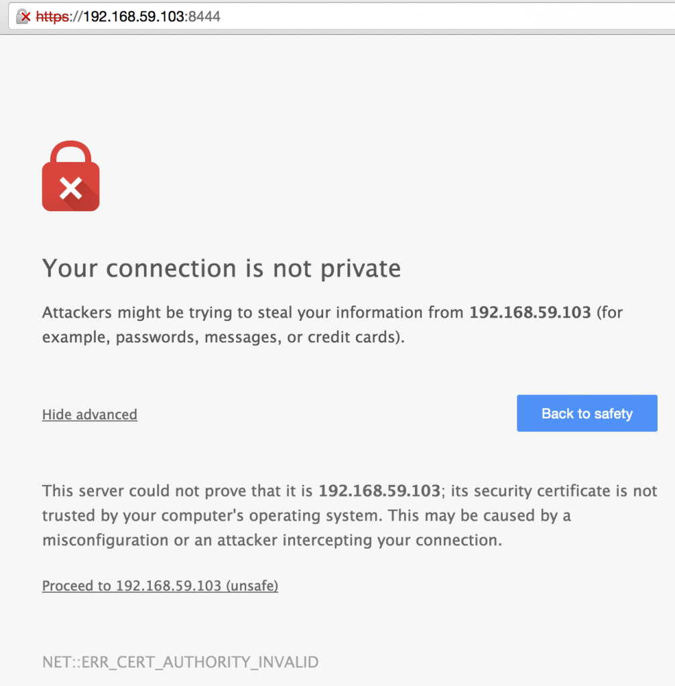The image size is (675, 686).
Task: Click the "Your connection is not private" heading
Action: click(221, 269)
